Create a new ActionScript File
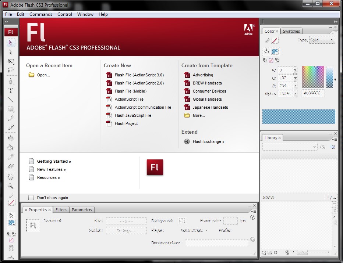 tap(125, 99)
